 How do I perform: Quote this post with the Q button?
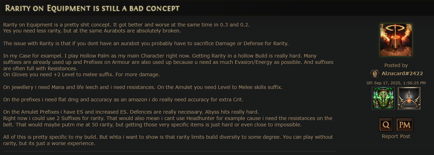point(386,125)
